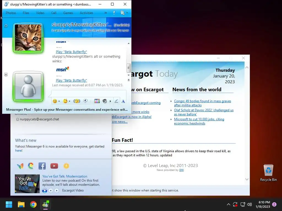Go to previous Escargot Video item
This screenshot has height=211, width=282.
click(51, 191)
